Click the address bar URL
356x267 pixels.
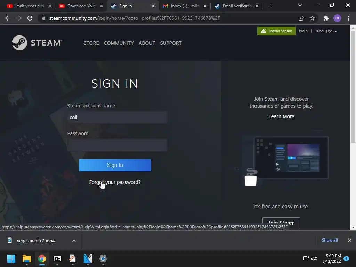[x=135, y=18]
